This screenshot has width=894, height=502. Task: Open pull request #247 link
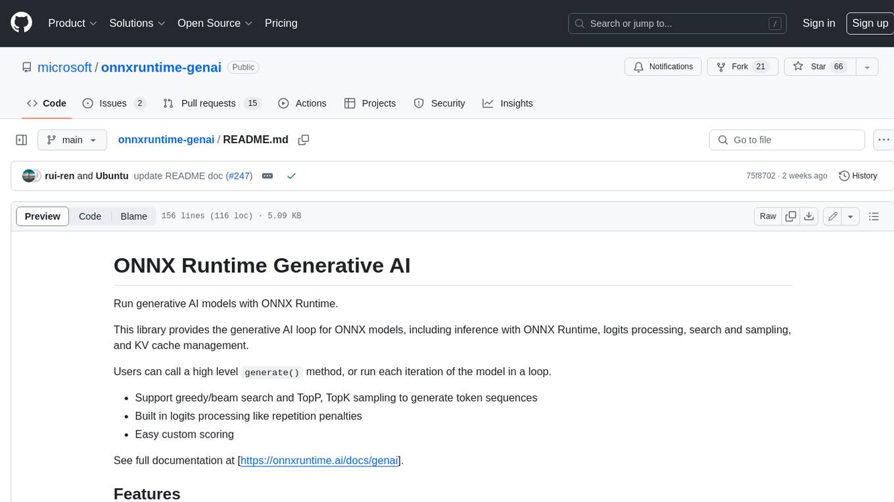239,175
